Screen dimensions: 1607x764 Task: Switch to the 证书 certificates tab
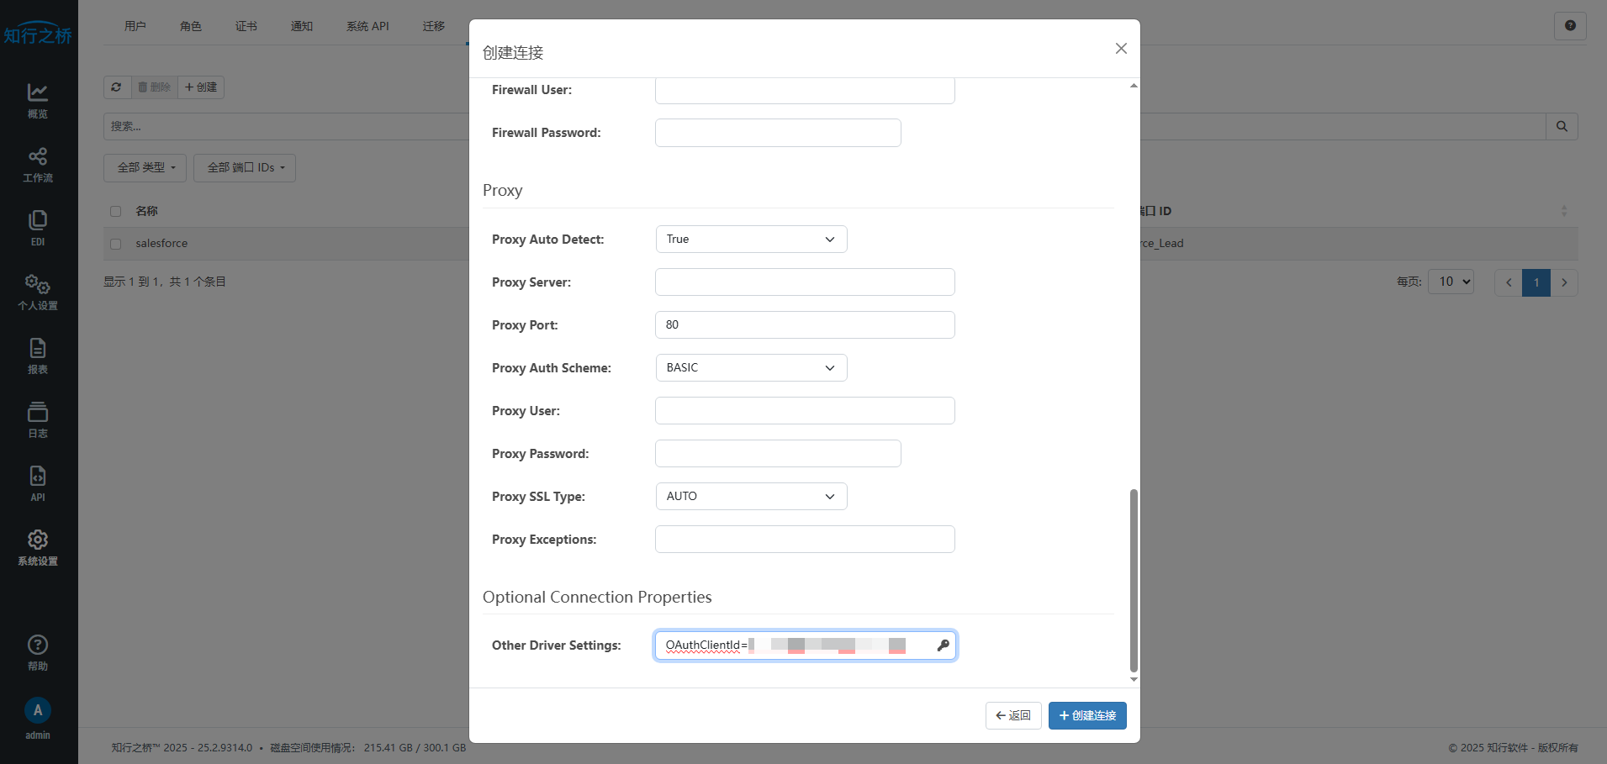(246, 26)
